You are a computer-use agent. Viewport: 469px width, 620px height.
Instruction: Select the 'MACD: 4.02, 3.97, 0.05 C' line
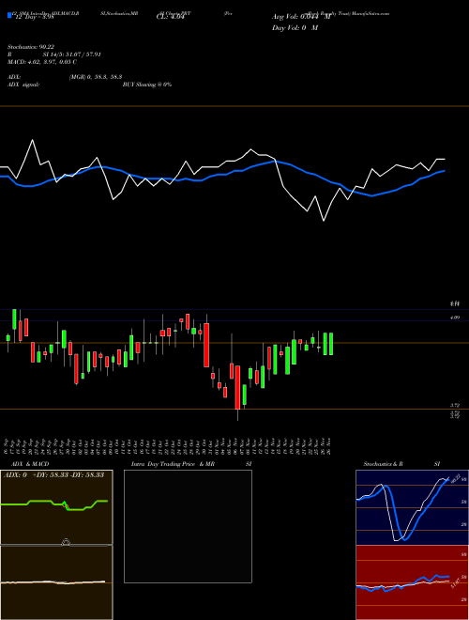42,62
